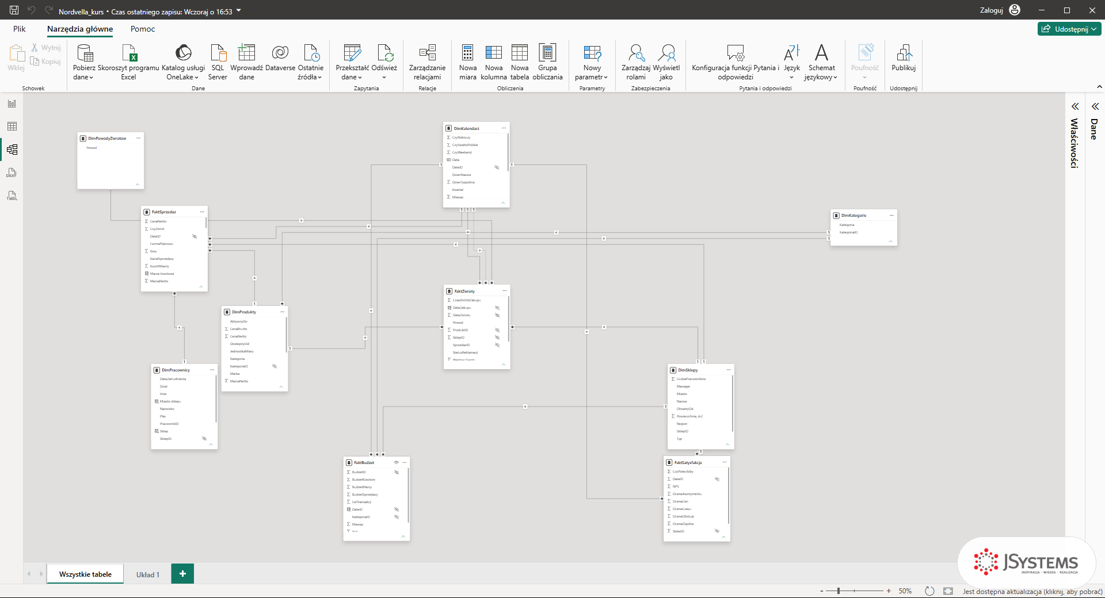The width and height of the screenshot is (1105, 598).
Task: Expand the Właściwości pane
Action: point(1074,106)
